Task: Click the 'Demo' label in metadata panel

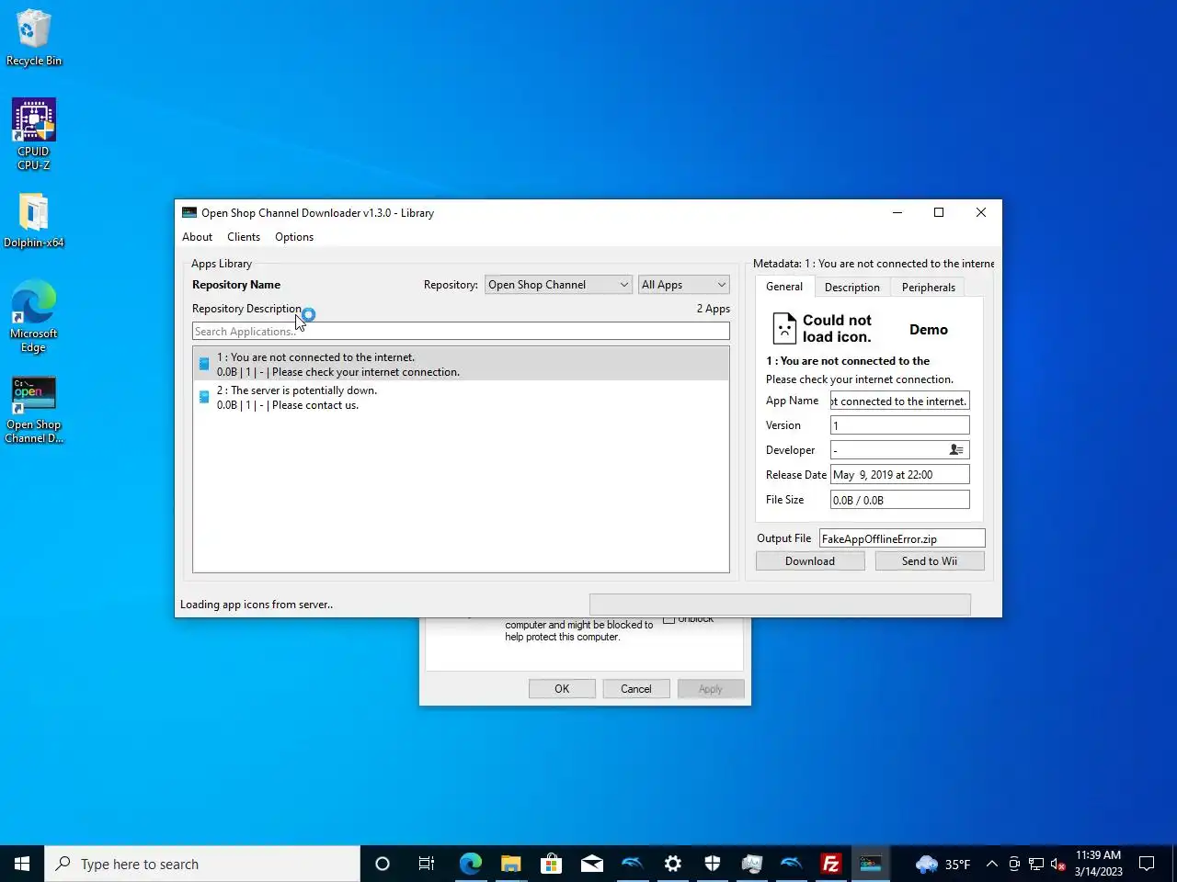Action: coord(929,330)
